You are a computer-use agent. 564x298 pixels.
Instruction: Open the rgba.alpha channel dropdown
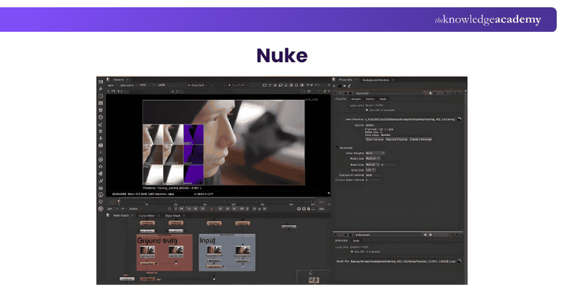click(x=129, y=85)
